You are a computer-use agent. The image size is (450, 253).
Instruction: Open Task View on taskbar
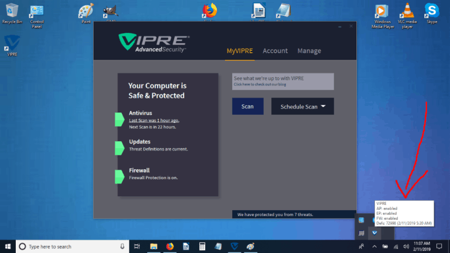click(137, 247)
